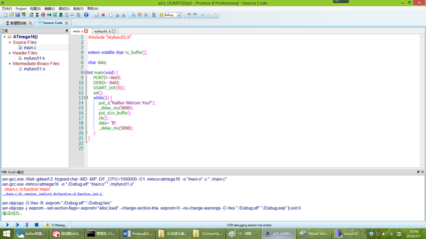Screen dimensions: 426x239
Task: Click the Save Project floppy icon
Action: coord(17,15)
